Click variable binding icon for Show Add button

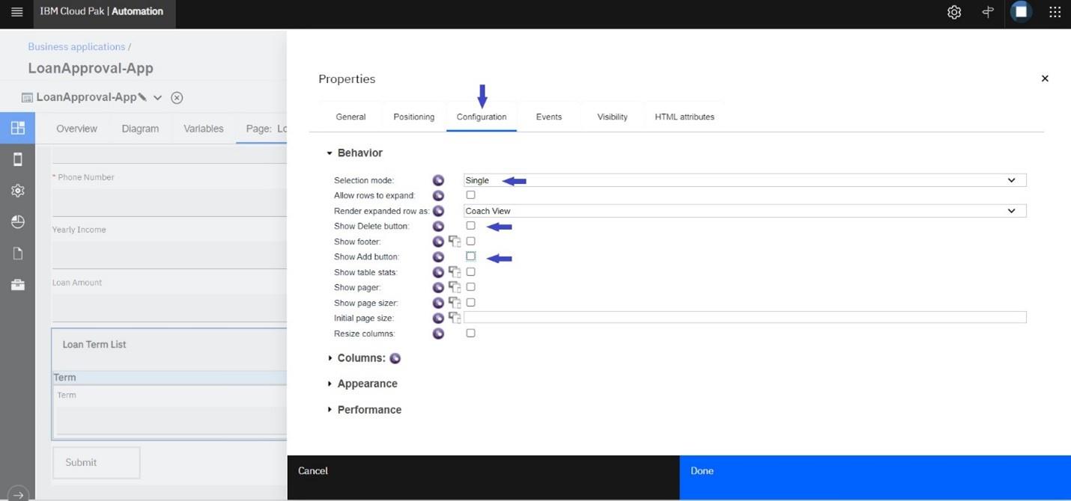click(x=438, y=256)
